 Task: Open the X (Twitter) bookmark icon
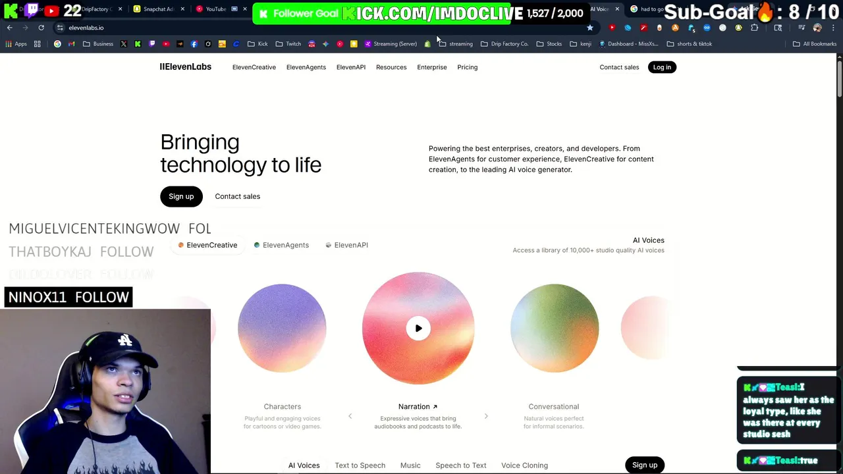click(124, 44)
